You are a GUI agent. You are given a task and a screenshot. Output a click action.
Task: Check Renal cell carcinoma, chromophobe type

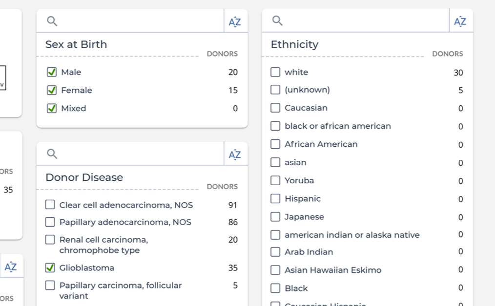pyautogui.click(x=50, y=240)
